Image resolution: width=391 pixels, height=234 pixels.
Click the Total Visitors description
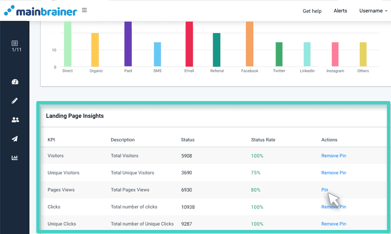[x=124, y=156]
